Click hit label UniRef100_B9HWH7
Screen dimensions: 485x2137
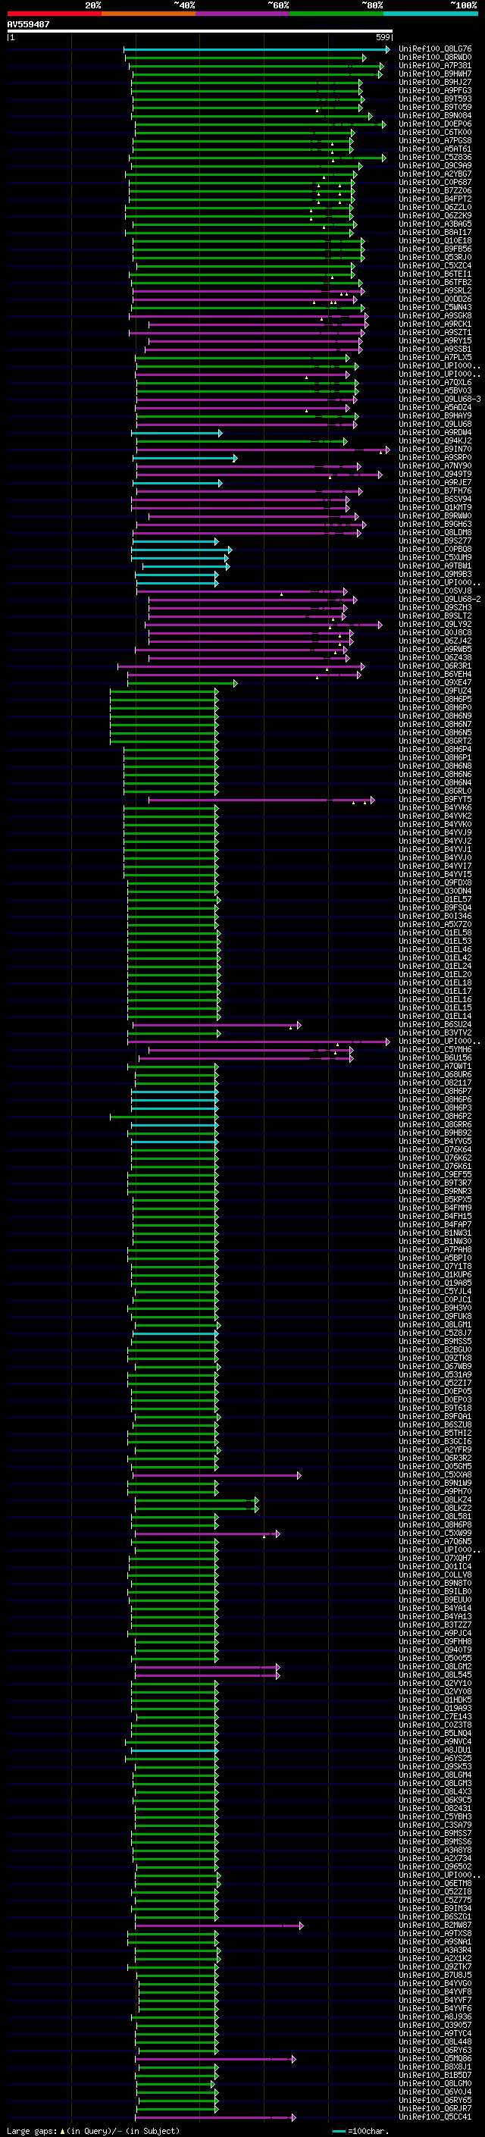tap(435, 74)
